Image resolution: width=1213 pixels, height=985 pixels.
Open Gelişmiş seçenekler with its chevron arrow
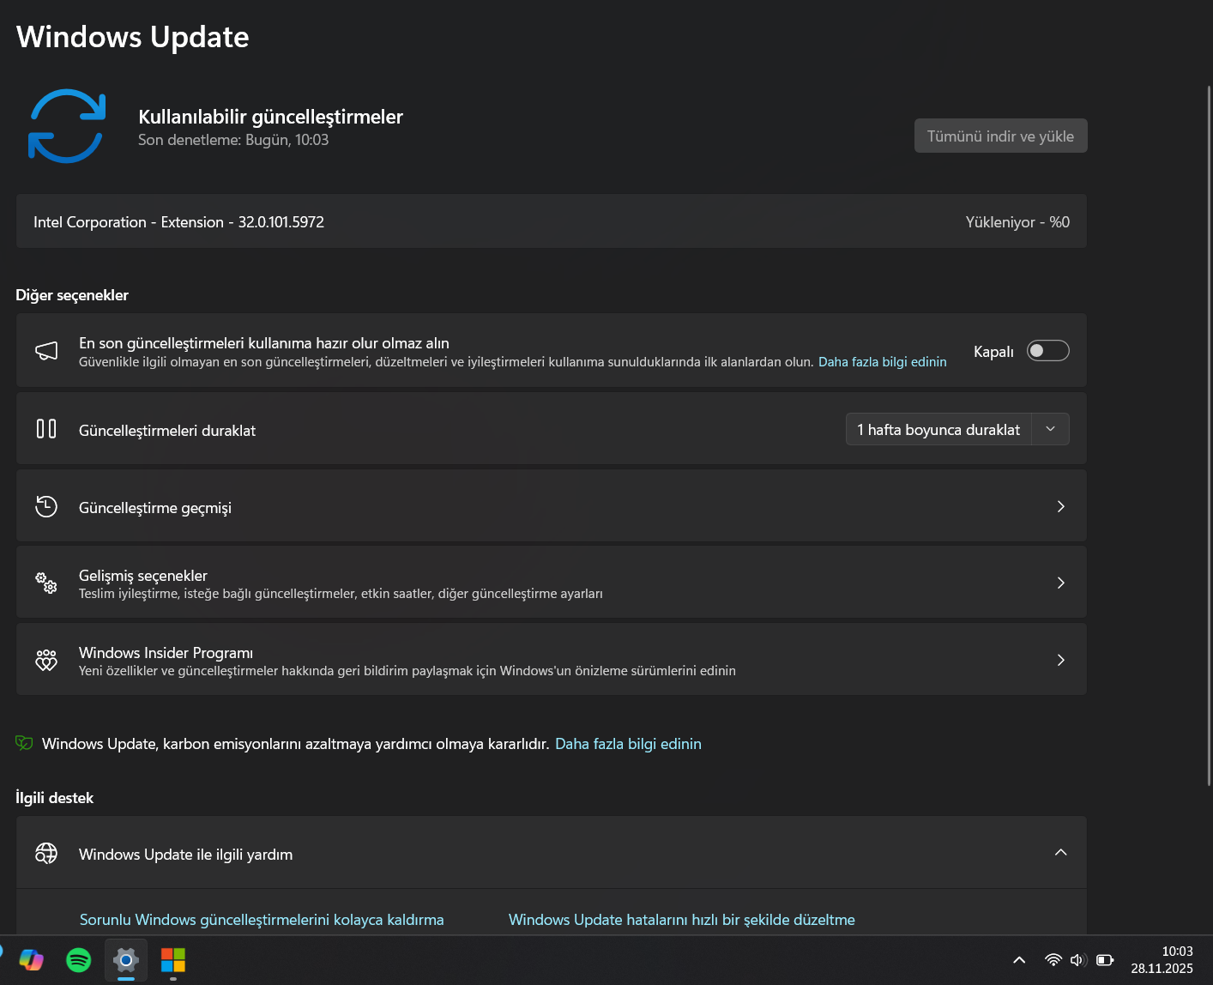click(x=1061, y=583)
